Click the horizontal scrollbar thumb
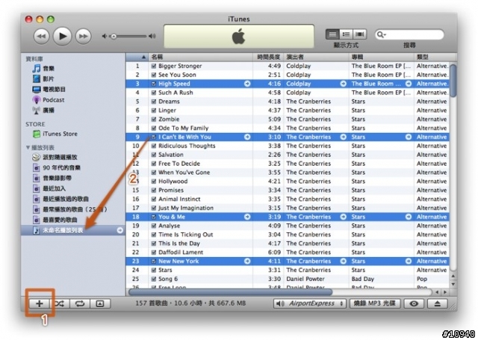This screenshot has height=340, width=478. 231,292
